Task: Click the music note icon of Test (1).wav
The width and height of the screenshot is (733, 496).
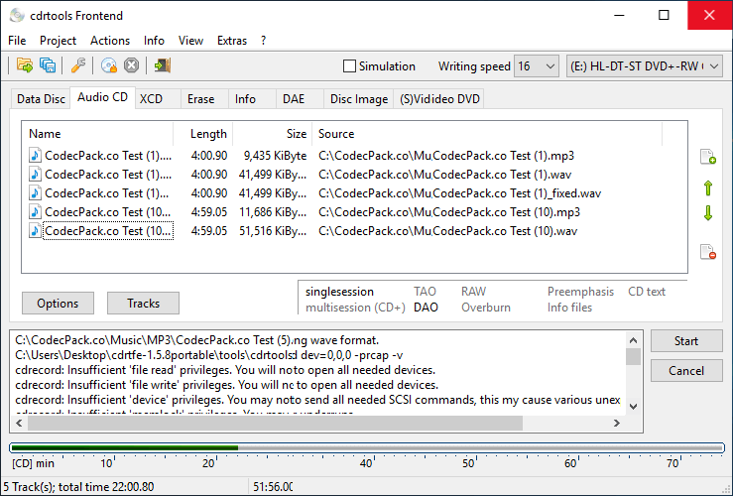Action: 35,174
